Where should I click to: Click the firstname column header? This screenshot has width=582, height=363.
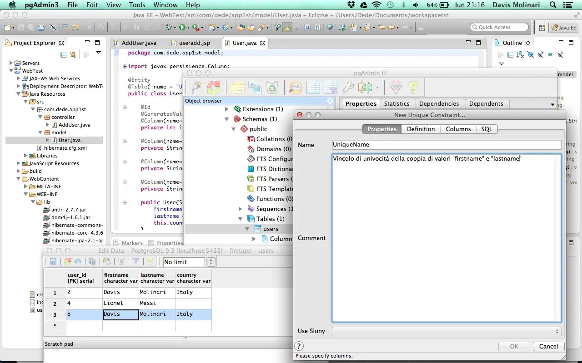click(x=120, y=278)
